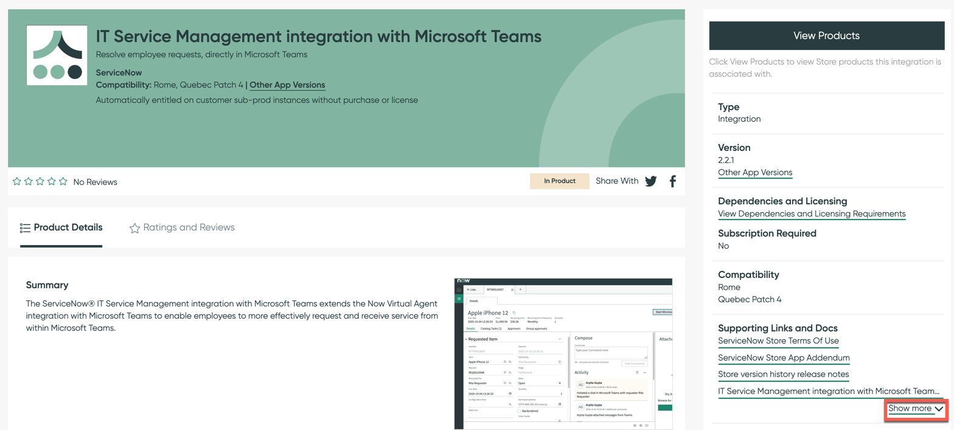The width and height of the screenshot is (954, 430).
Task: Click the Integration type value
Action: 739,119
